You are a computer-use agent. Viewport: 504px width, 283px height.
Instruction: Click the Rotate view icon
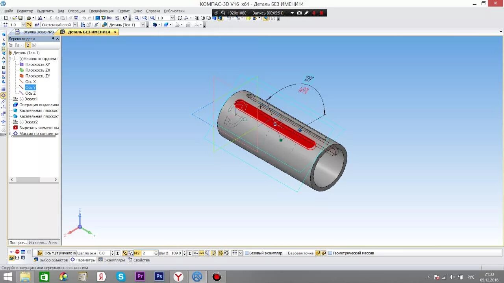[180, 18]
